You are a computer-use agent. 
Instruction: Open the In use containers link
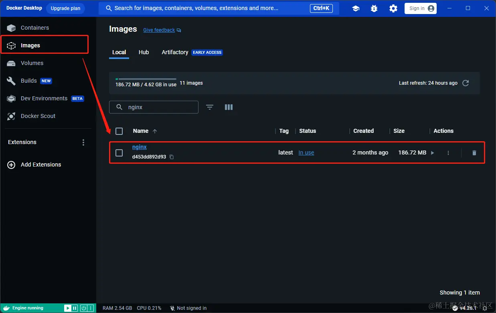coord(306,152)
